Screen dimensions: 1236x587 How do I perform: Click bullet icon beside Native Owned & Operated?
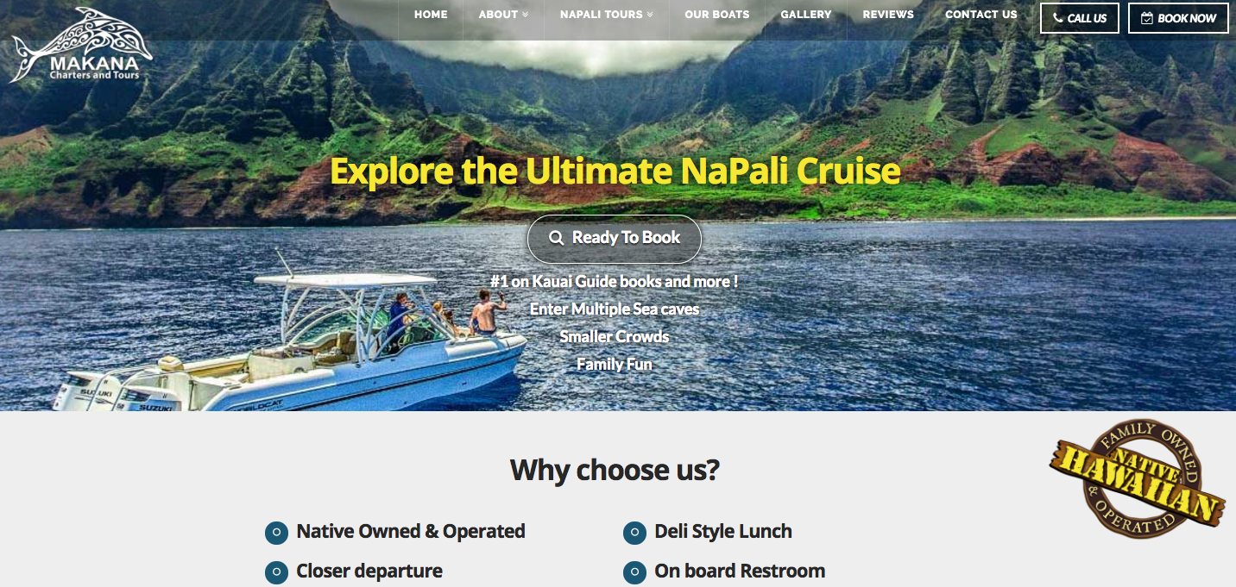tap(276, 533)
